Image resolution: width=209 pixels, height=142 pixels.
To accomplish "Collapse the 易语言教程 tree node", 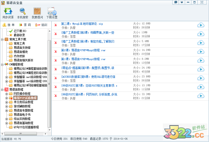I will point(2,90).
